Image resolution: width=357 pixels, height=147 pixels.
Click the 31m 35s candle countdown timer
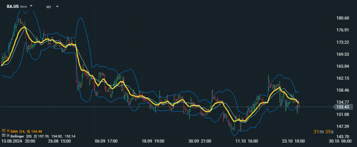(x=324, y=132)
